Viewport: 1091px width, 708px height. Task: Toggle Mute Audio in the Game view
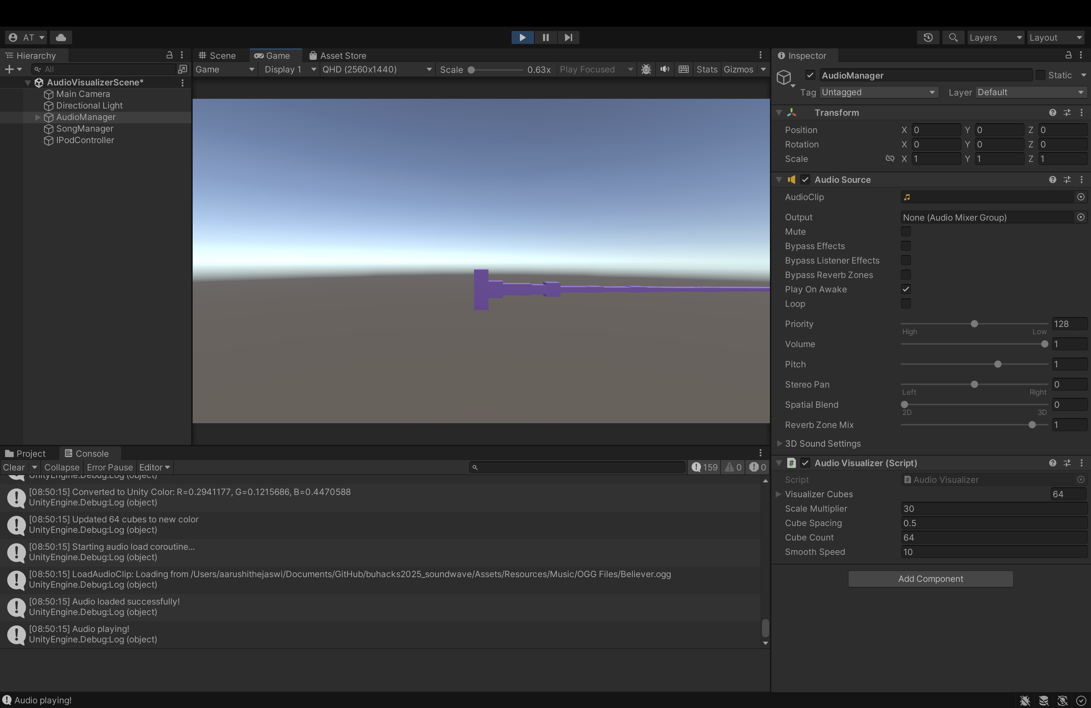pos(665,69)
